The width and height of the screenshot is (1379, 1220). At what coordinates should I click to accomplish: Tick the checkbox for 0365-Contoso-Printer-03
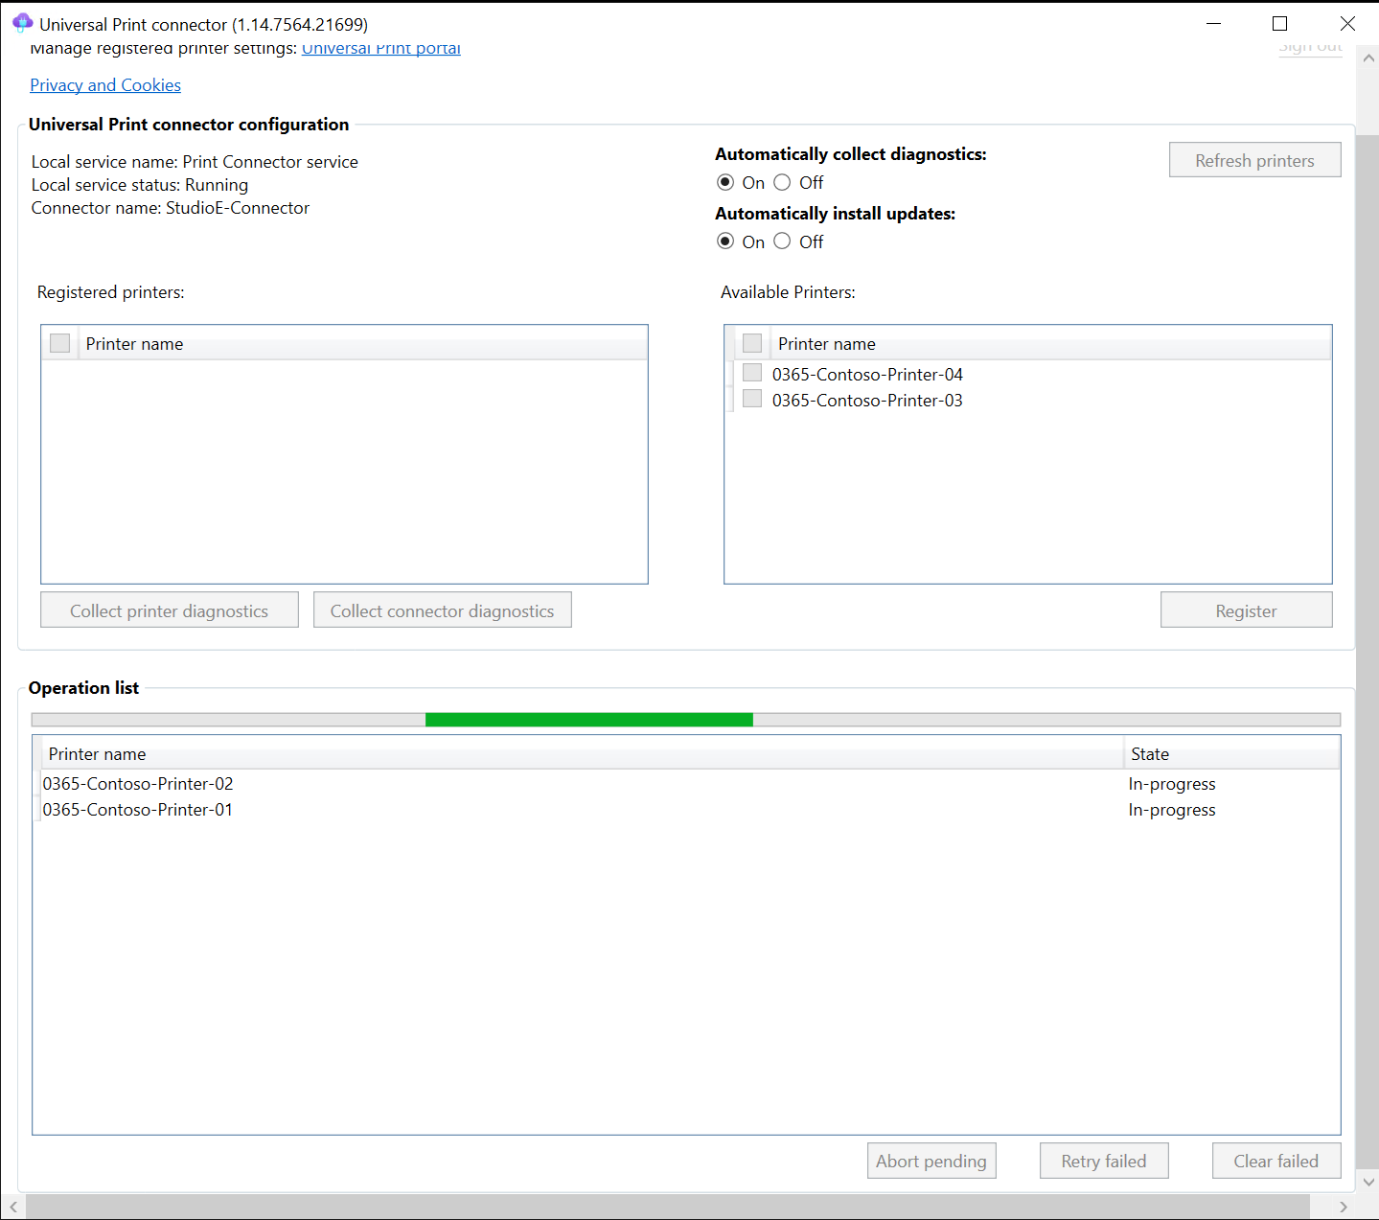point(752,399)
